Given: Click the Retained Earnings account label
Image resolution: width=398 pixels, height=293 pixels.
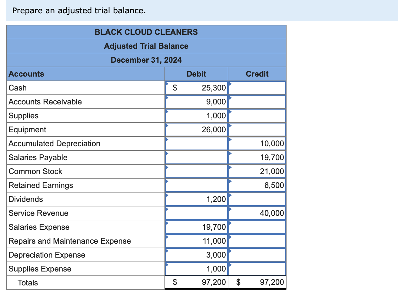Looking at the screenshot, I should 41,185.
